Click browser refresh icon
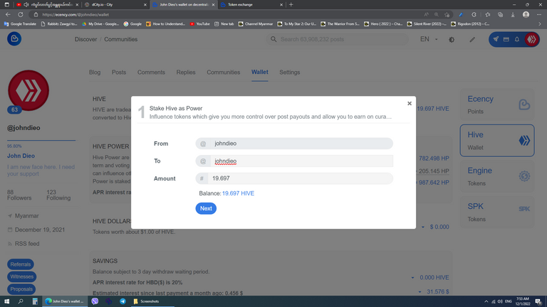547x307 pixels. click(x=21, y=15)
